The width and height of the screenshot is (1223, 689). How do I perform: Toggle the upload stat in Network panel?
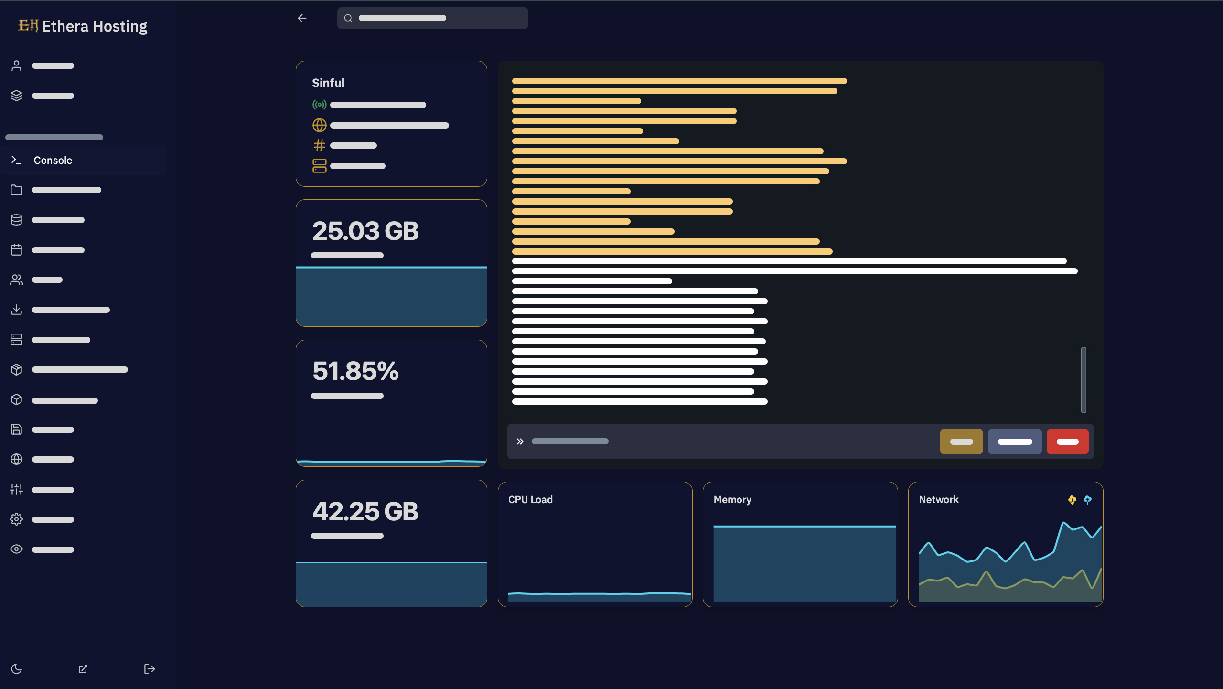(1087, 500)
